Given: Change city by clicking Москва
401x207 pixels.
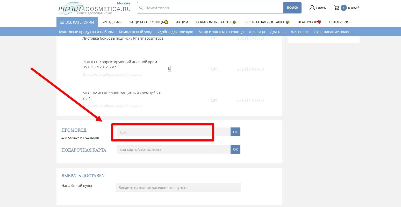Looking at the screenshot, I should pos(124,3).
